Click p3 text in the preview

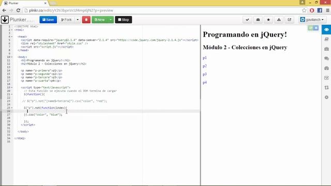(x=205, y=74)
